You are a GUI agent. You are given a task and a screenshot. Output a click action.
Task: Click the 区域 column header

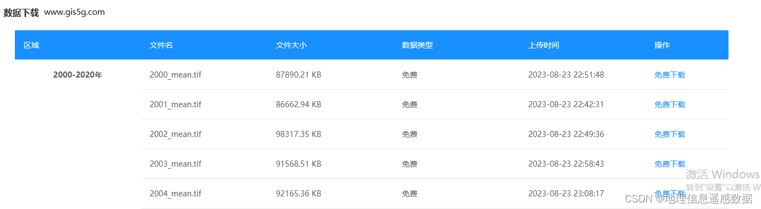pyautogui.click(x=31, y=45)
